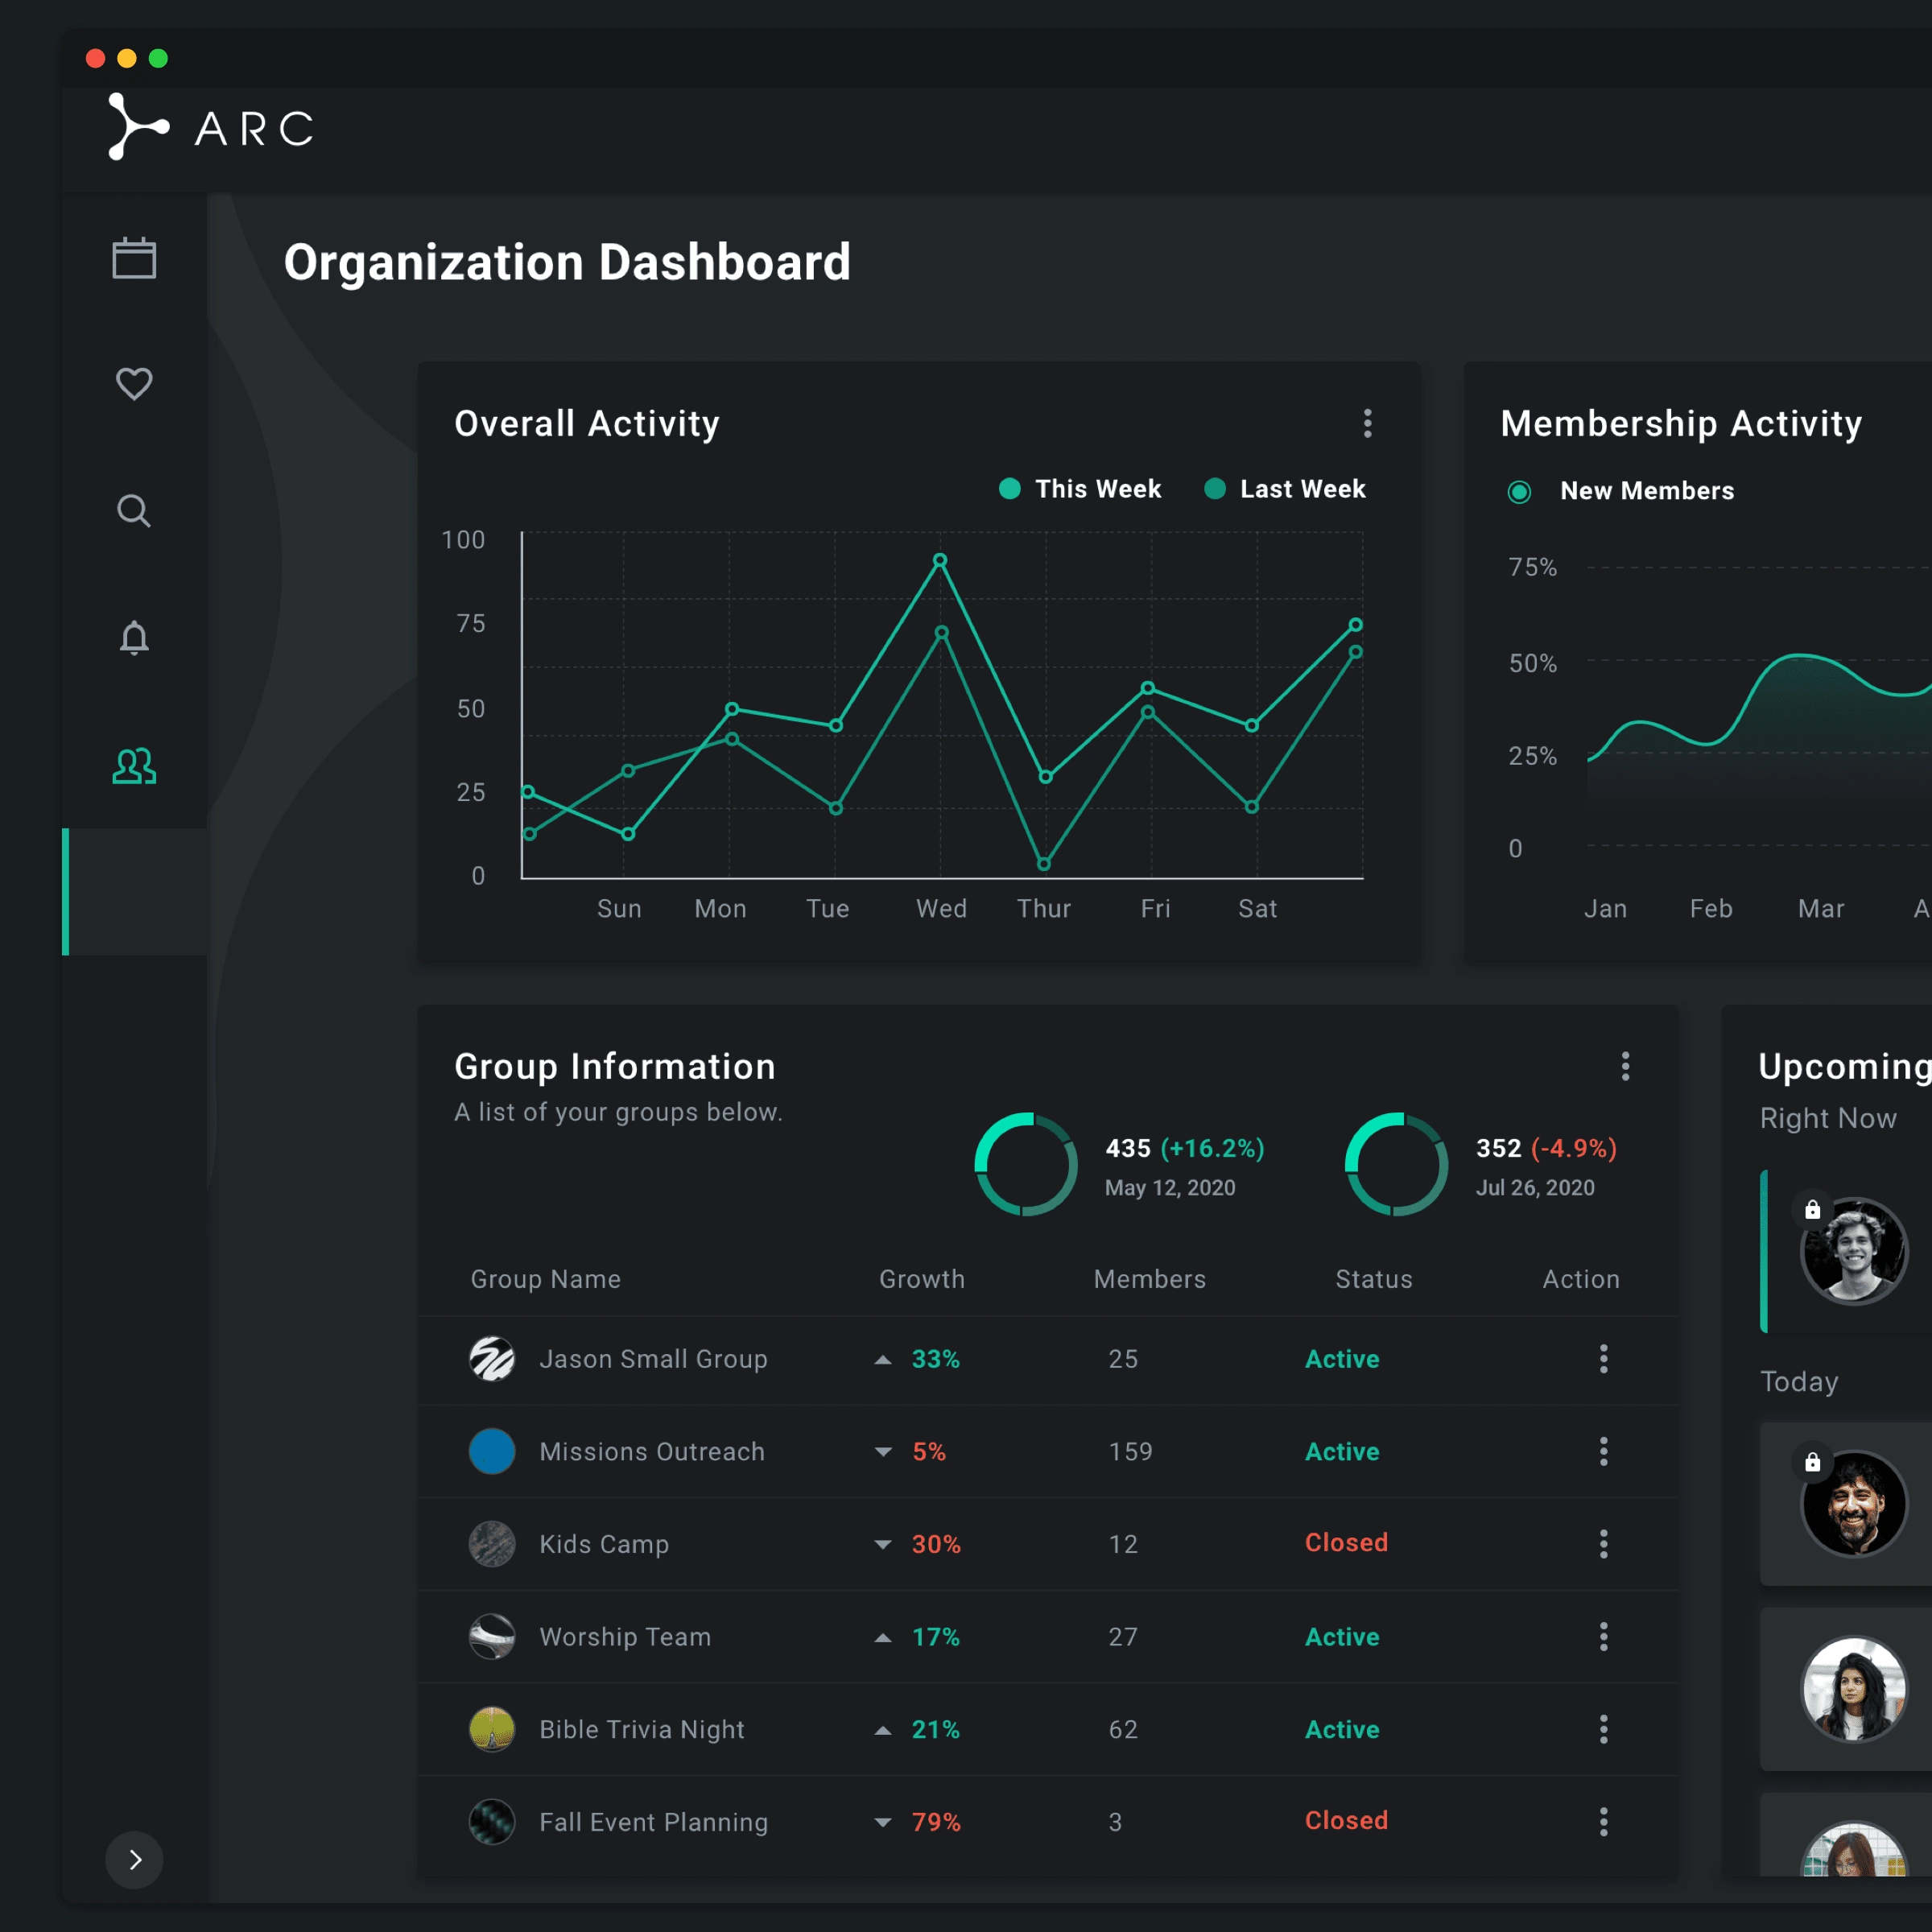Open search from the sidebar magnifier
The width and height of the screenshot is (1932, 1932).
[x=134, y=511]
